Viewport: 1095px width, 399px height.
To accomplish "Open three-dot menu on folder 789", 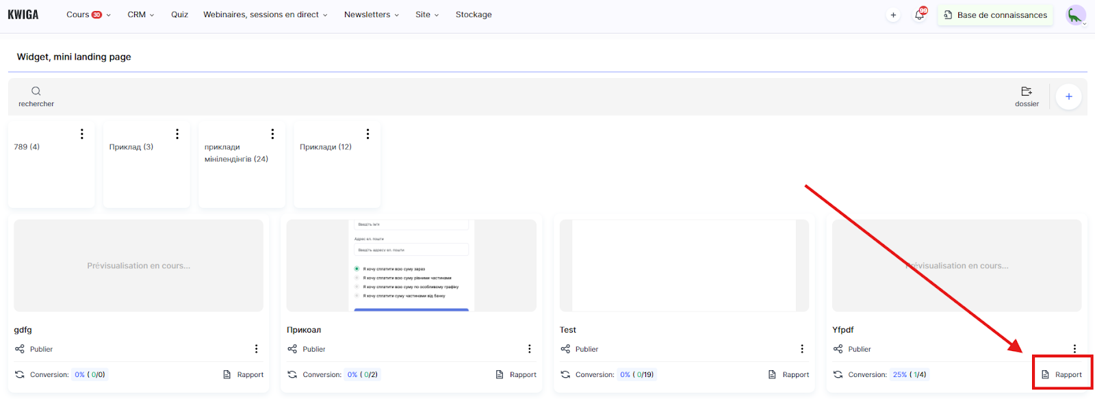I will point(82,134).
